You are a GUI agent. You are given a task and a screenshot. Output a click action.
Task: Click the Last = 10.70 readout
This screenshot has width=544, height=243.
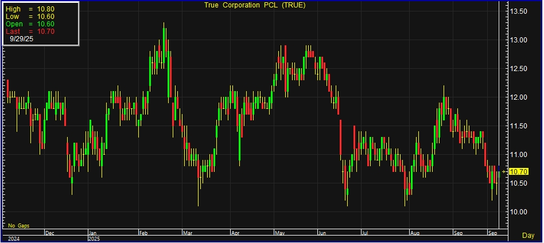point(30,32)
